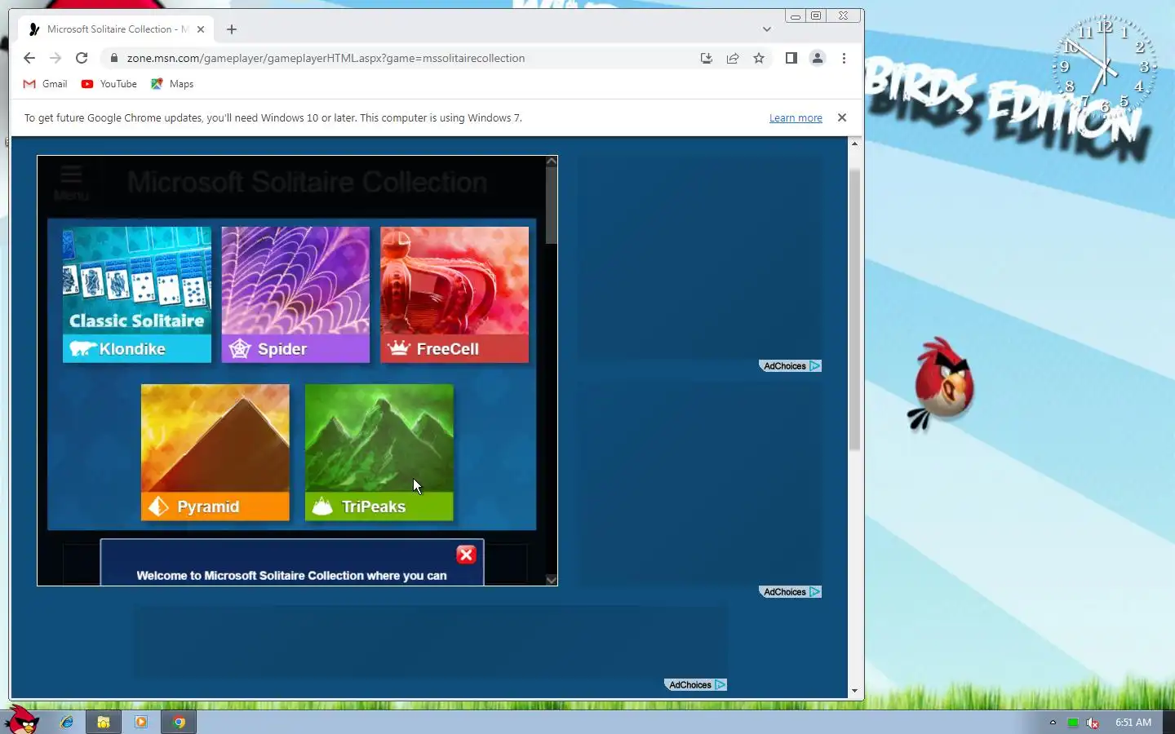Reload the current page
Viewport: 1175px width, 734px height.
click(x=82, y=58)
